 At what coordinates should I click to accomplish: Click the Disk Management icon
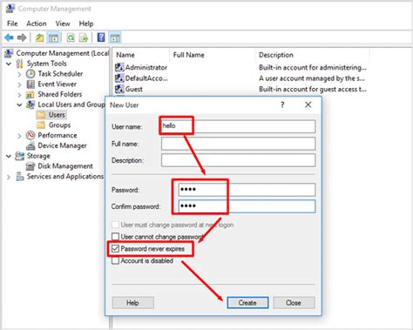point(30,166)
